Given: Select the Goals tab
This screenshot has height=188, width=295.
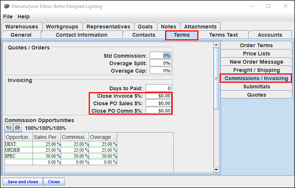Looking at the screenshot, I should 145,27.
